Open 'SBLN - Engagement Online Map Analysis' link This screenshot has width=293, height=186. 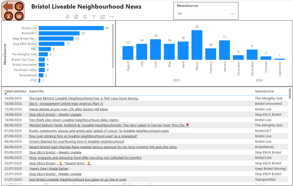pyautogui.click(x=66, y=104)
